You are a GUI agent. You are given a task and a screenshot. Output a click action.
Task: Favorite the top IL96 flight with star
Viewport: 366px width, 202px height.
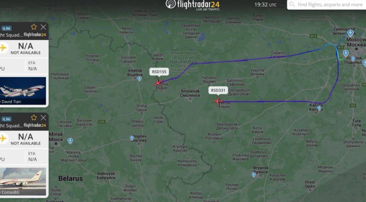point(34,27)
